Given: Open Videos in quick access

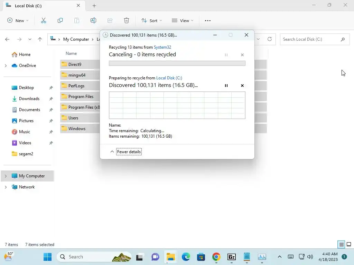Looking at the screenshot, I should tap(25, 143).
